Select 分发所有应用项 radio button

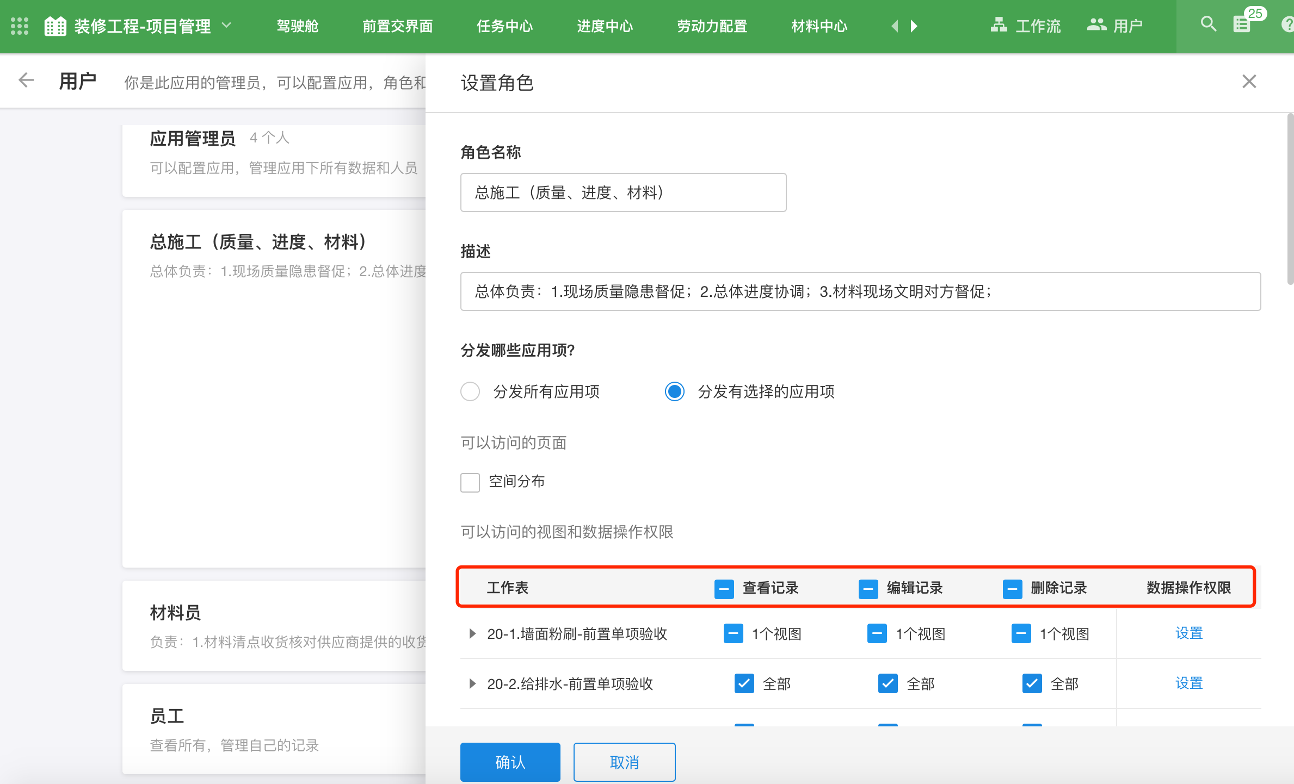click(x=470, y=391)
